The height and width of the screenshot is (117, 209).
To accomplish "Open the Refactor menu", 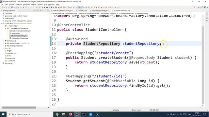I will [x=19, y=5].
